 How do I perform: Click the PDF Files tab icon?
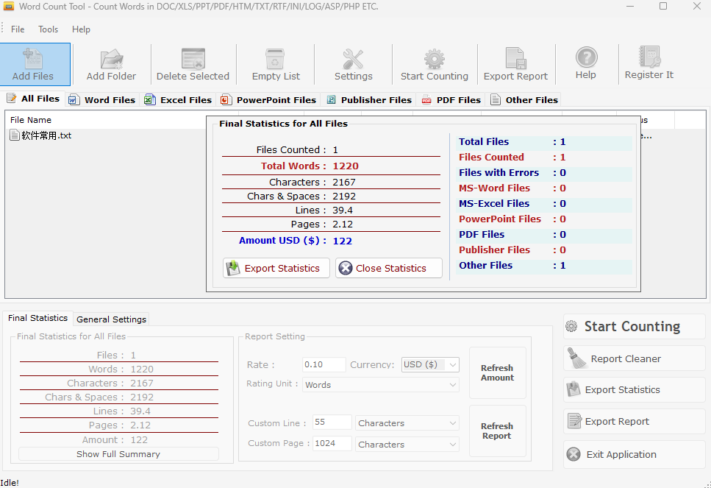[426, 100]
